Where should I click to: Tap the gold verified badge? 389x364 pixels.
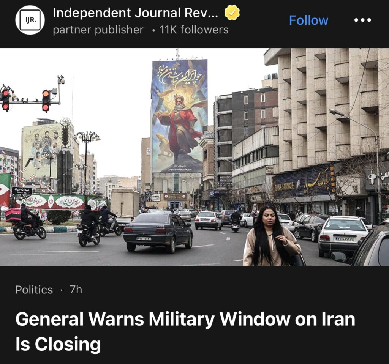pyautogui.click(x=232, y=13)
